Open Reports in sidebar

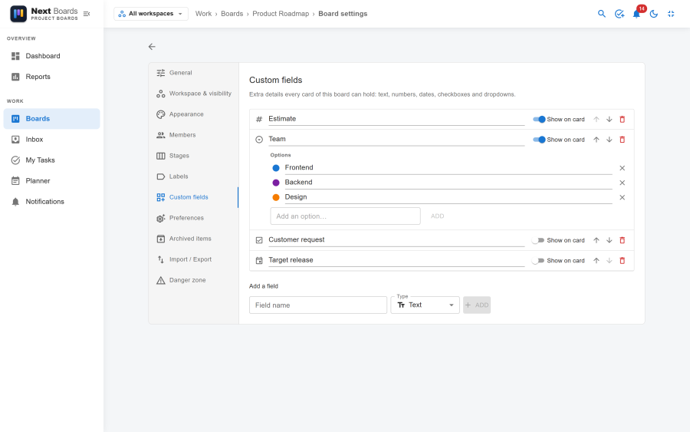point(52,77)
